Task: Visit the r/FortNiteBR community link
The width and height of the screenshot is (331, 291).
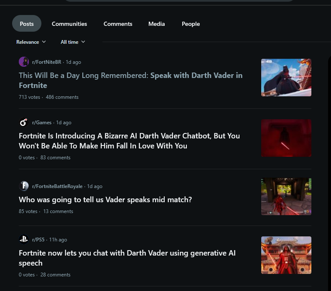Action: [x=47, y=62]
